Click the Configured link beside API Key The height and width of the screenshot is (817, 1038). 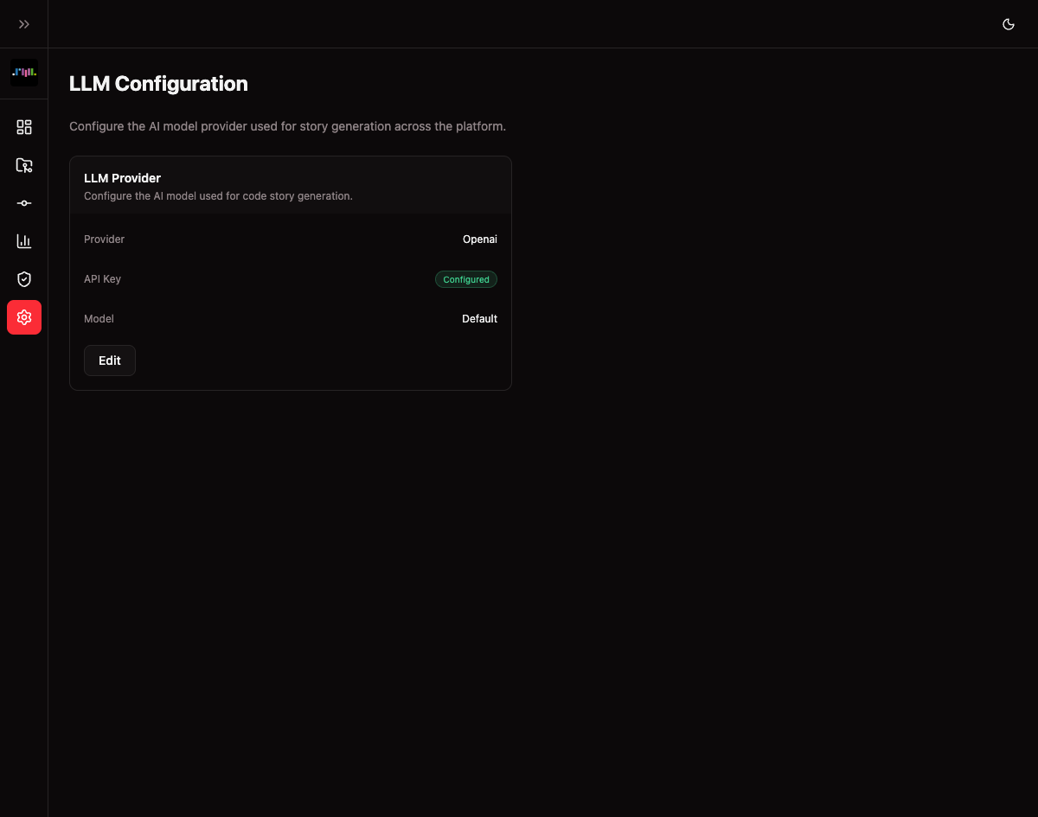(466, 279)
